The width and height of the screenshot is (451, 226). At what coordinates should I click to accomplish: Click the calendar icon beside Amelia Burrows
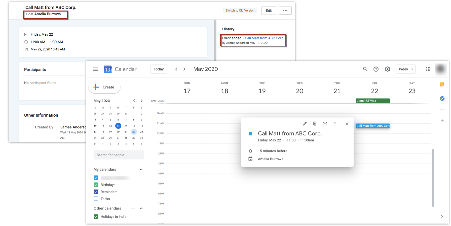click(x=250, y=159)
